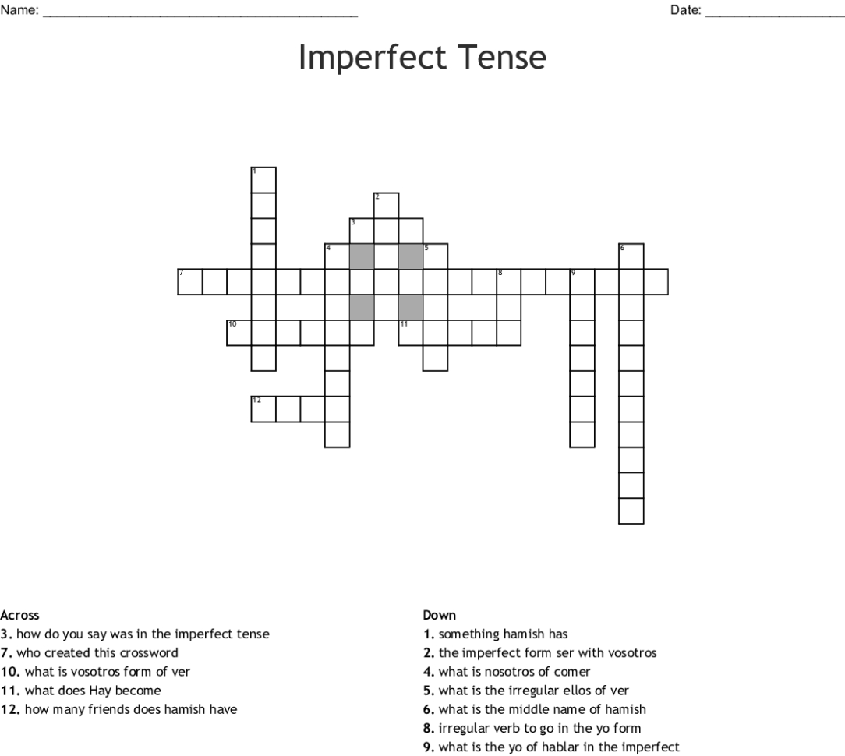This screenshot has width=845, height=756.
Task: Select starting cell of 7 across
Action: tap(190, 281)
